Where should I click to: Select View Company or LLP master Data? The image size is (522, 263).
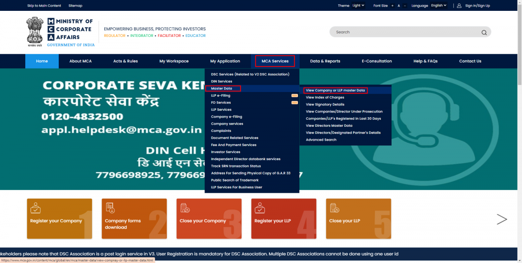pos(335,90)
